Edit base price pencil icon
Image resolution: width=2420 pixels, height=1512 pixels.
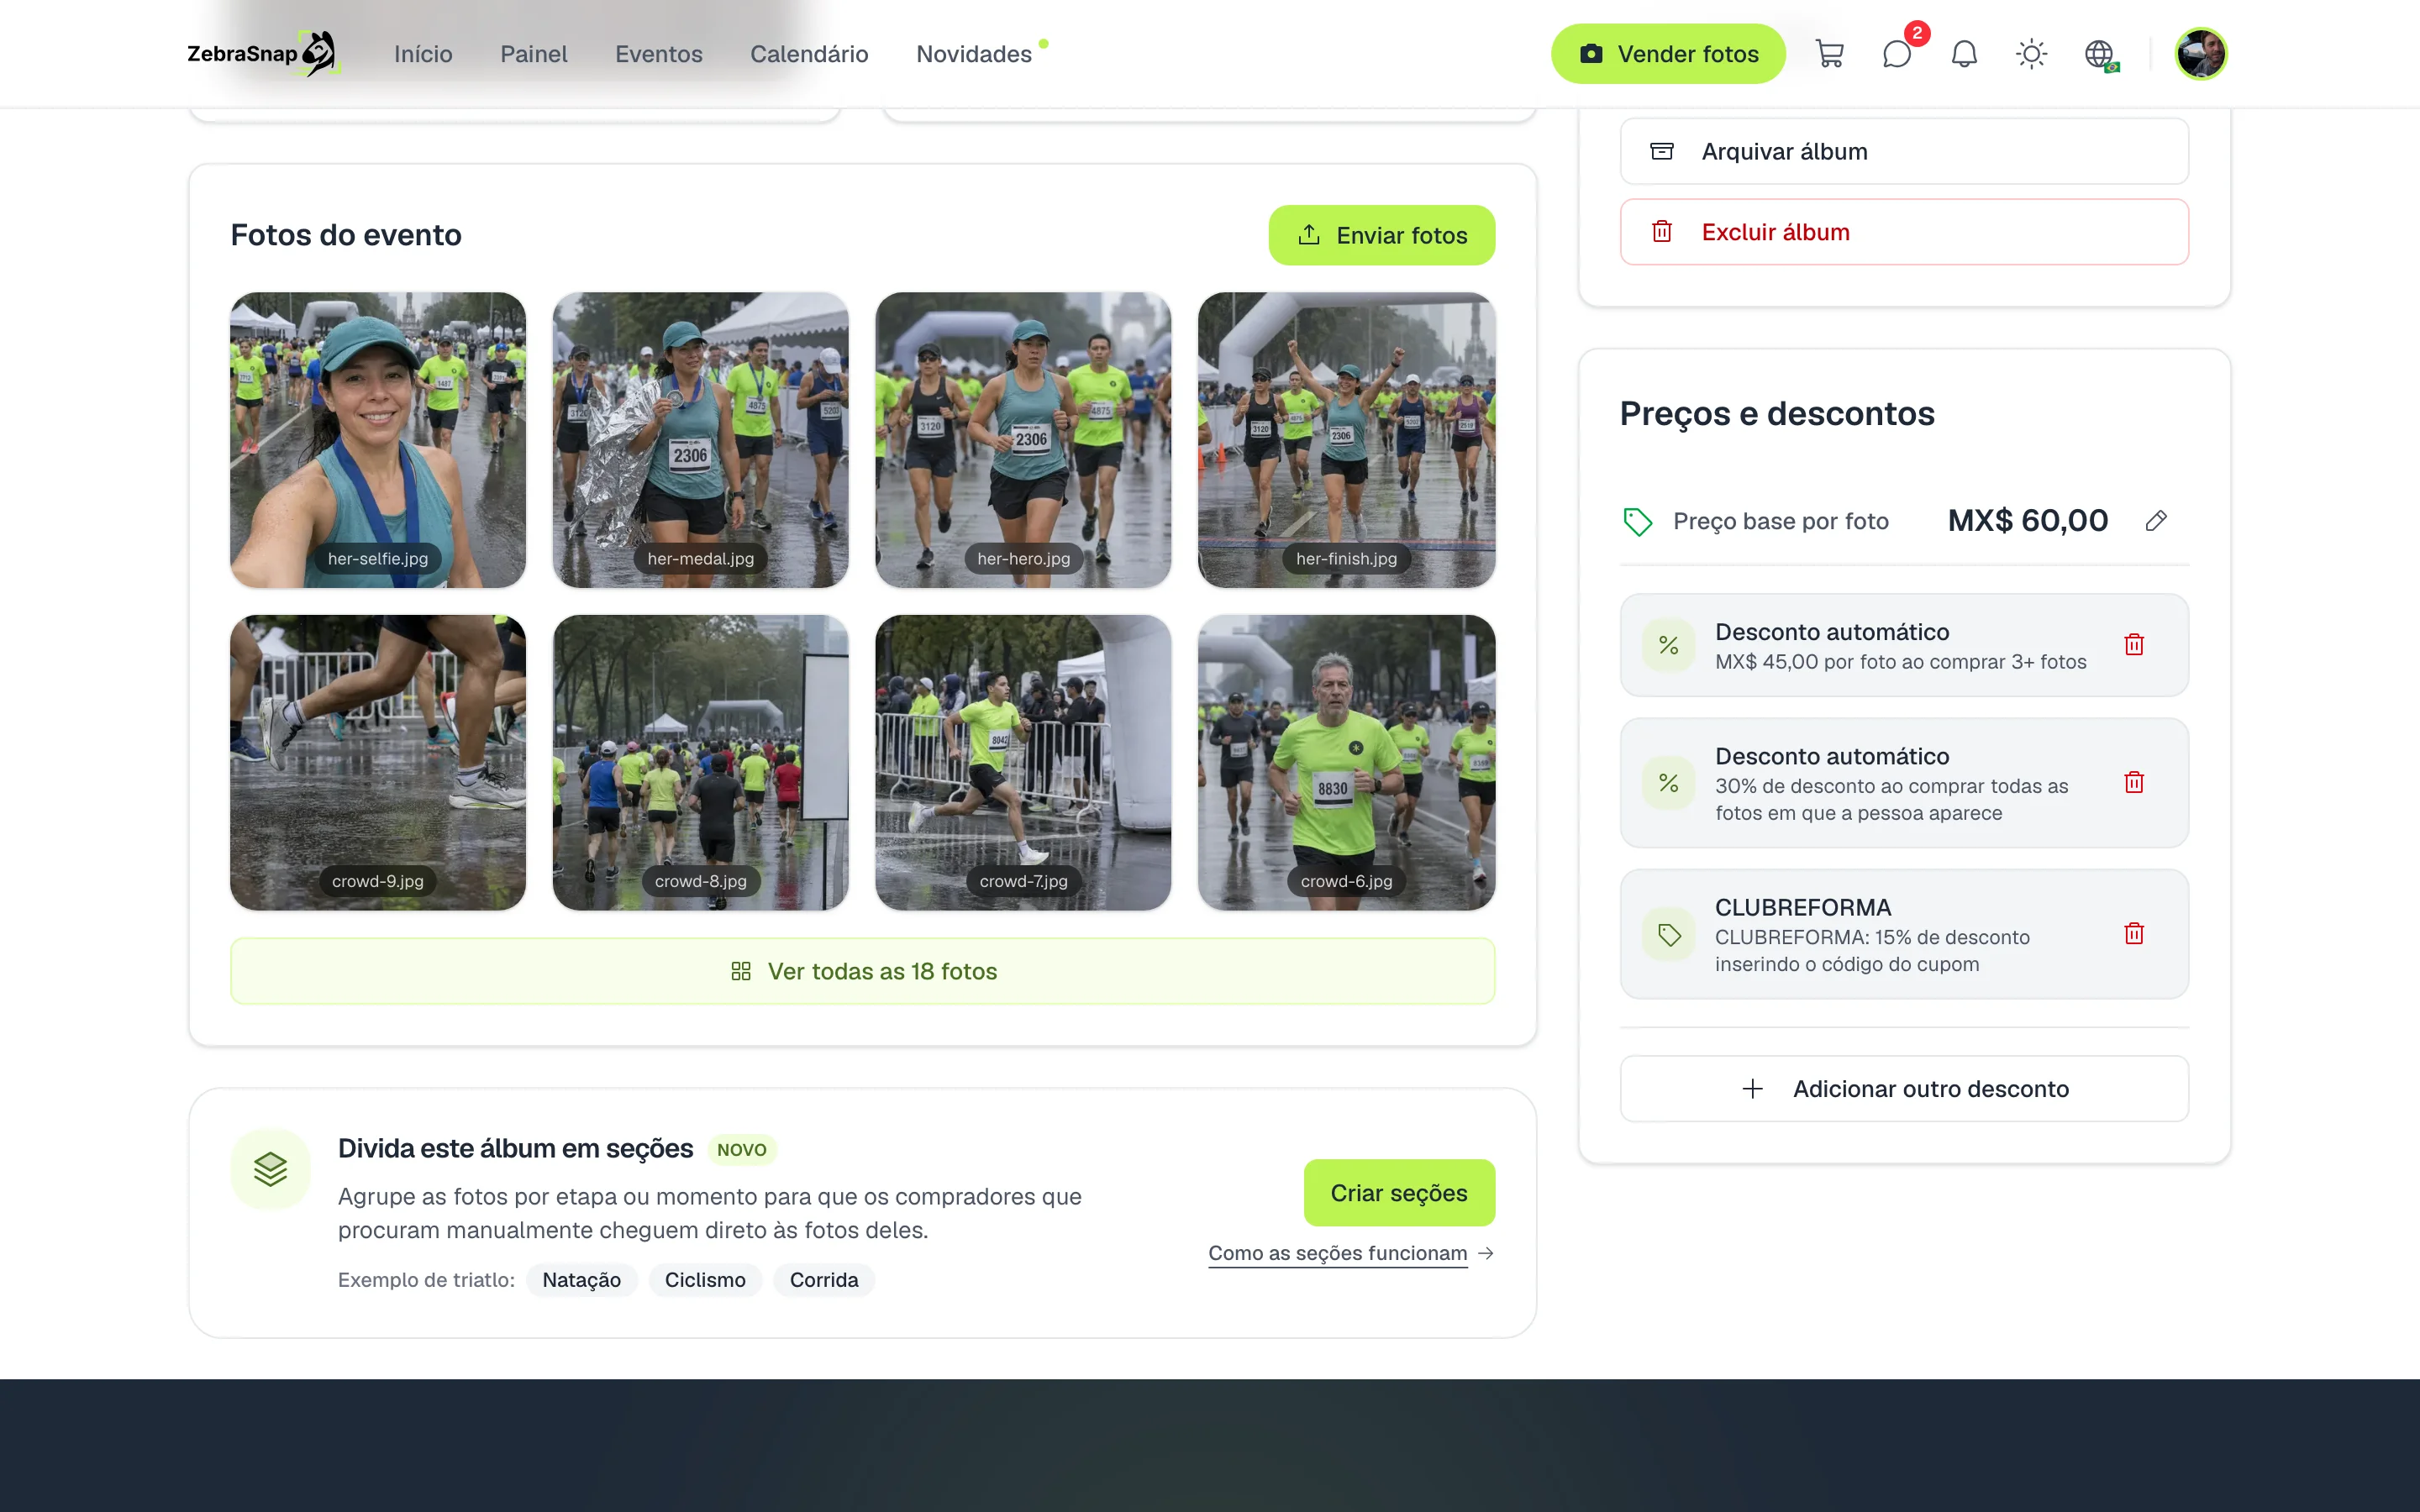point(2156,520)
